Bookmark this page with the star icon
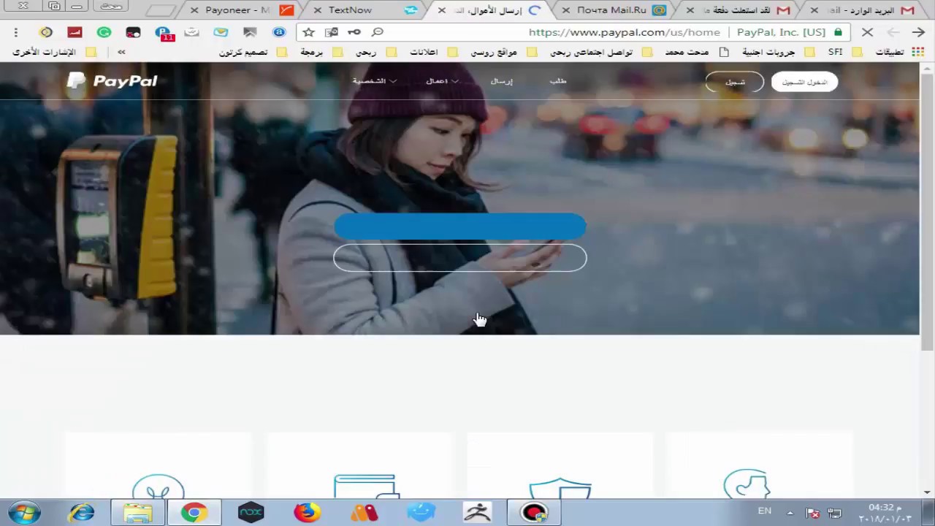Screen dimensions: 935x526 pyautogui.click(x=308, y=32)
